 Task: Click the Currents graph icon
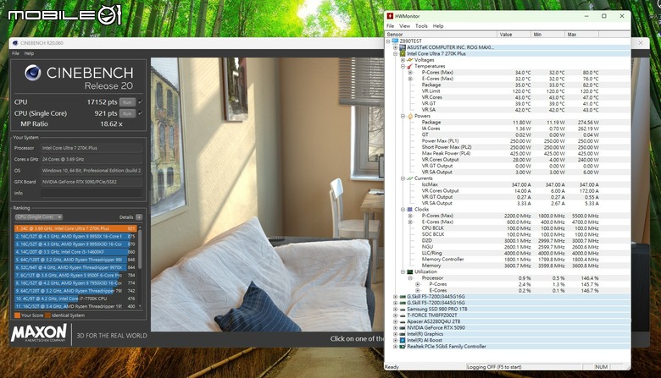(410, 178)
